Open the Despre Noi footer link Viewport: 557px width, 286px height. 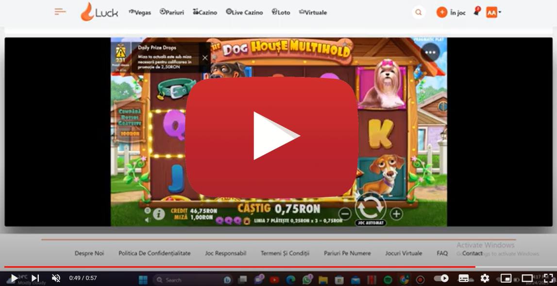click(89, 253)
